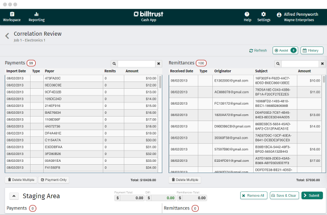Select remittance from E224FD91@gmail.com
Viewport: 327px width, 215px height.
[x=245, y=161]
